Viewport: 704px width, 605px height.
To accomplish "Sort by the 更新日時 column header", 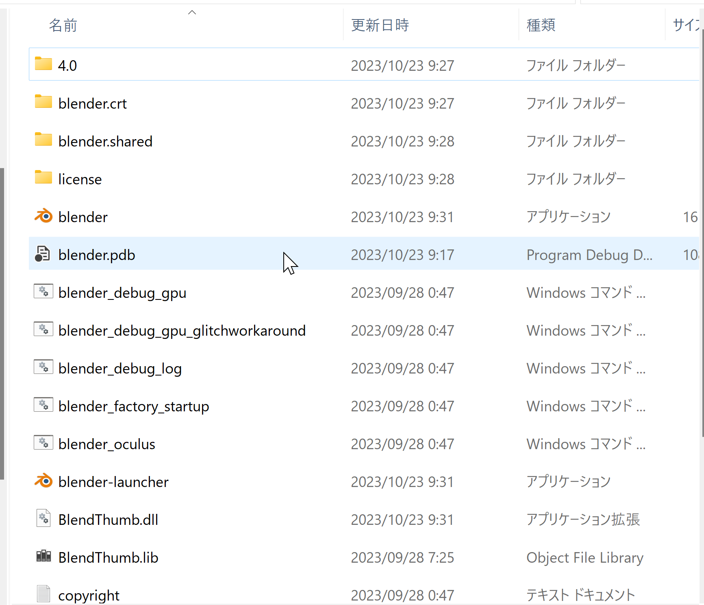I will (380, 25).
